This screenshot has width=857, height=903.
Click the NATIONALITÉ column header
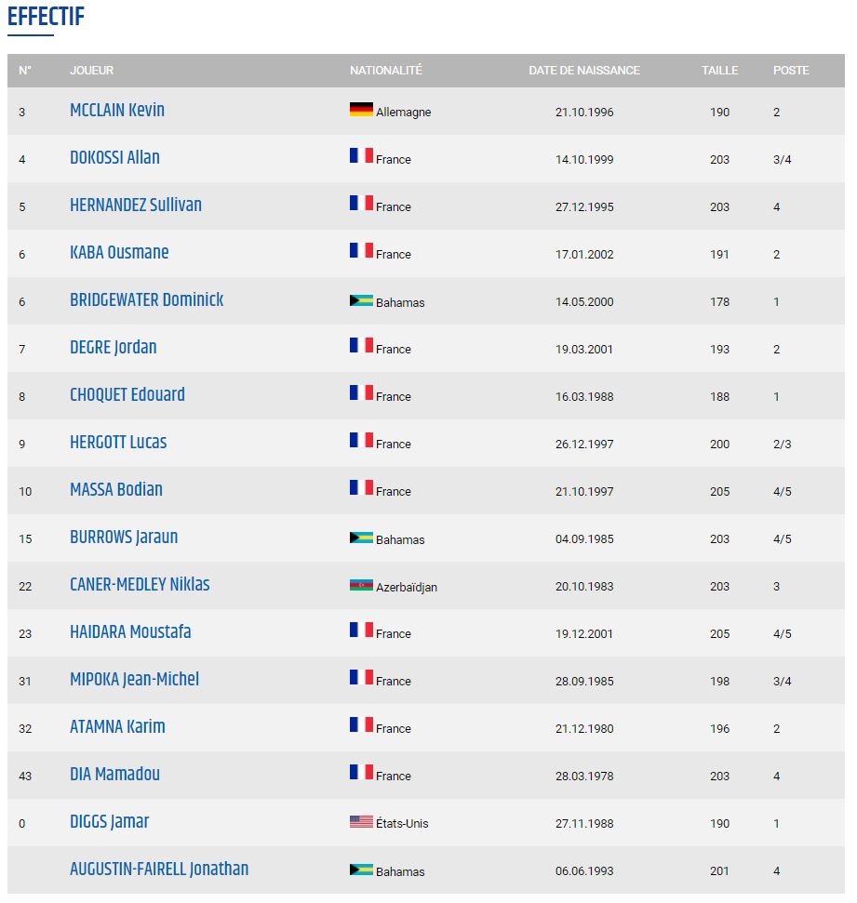386,71
